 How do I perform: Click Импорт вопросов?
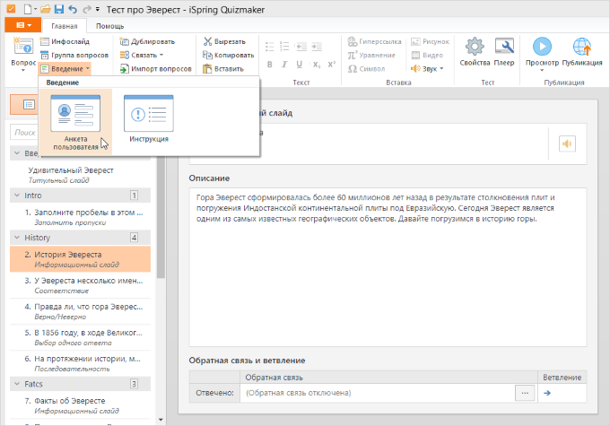pyautogui.click(x=155, y=69)
